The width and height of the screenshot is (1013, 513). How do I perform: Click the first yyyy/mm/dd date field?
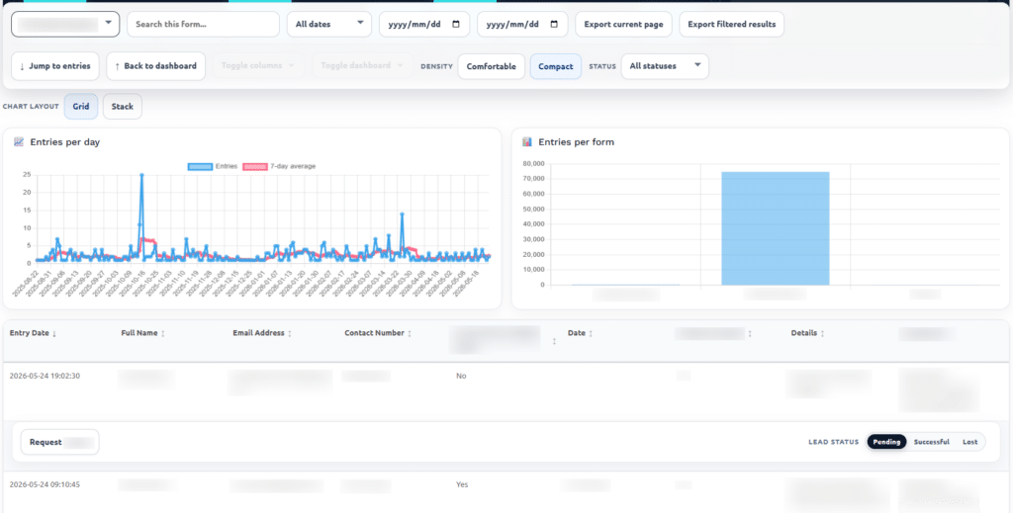coord(423,25)
